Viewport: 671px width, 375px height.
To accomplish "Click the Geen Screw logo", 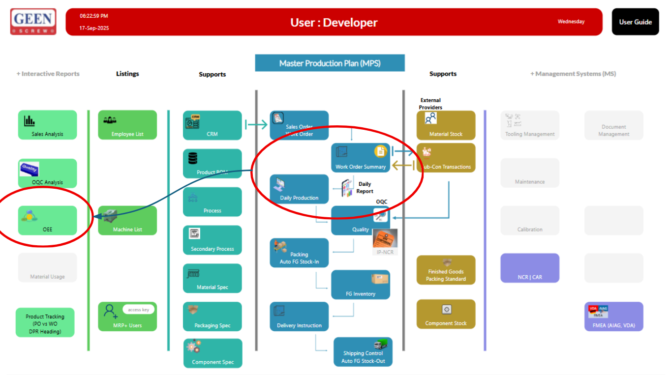I will [33, 22].
